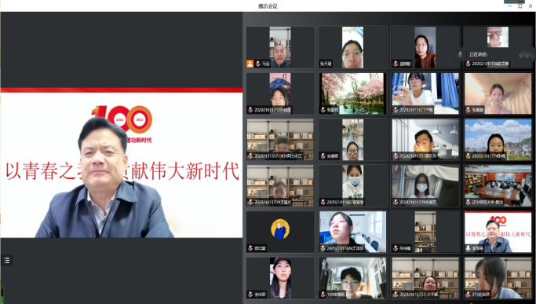The image size is (536, 304).
Task: Click the active microphone icon on the speaker's small tile
Action: pyautogui.click(x=469, y=248)
